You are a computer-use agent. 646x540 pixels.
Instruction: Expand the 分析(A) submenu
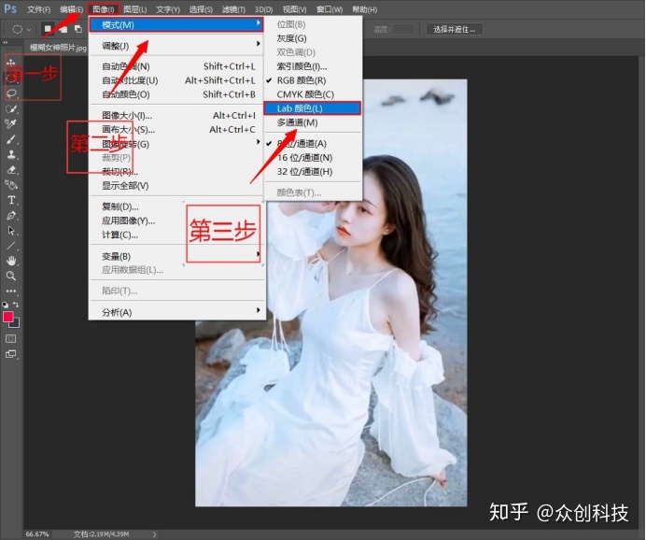coord(176,312)
